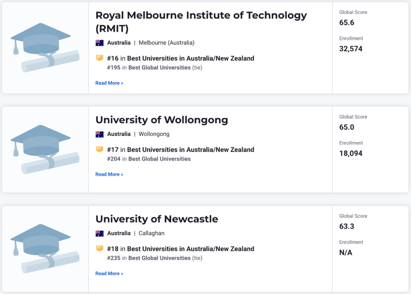Click the Australia country label in RMIT card
411x294 pixels.
(119, 43)
